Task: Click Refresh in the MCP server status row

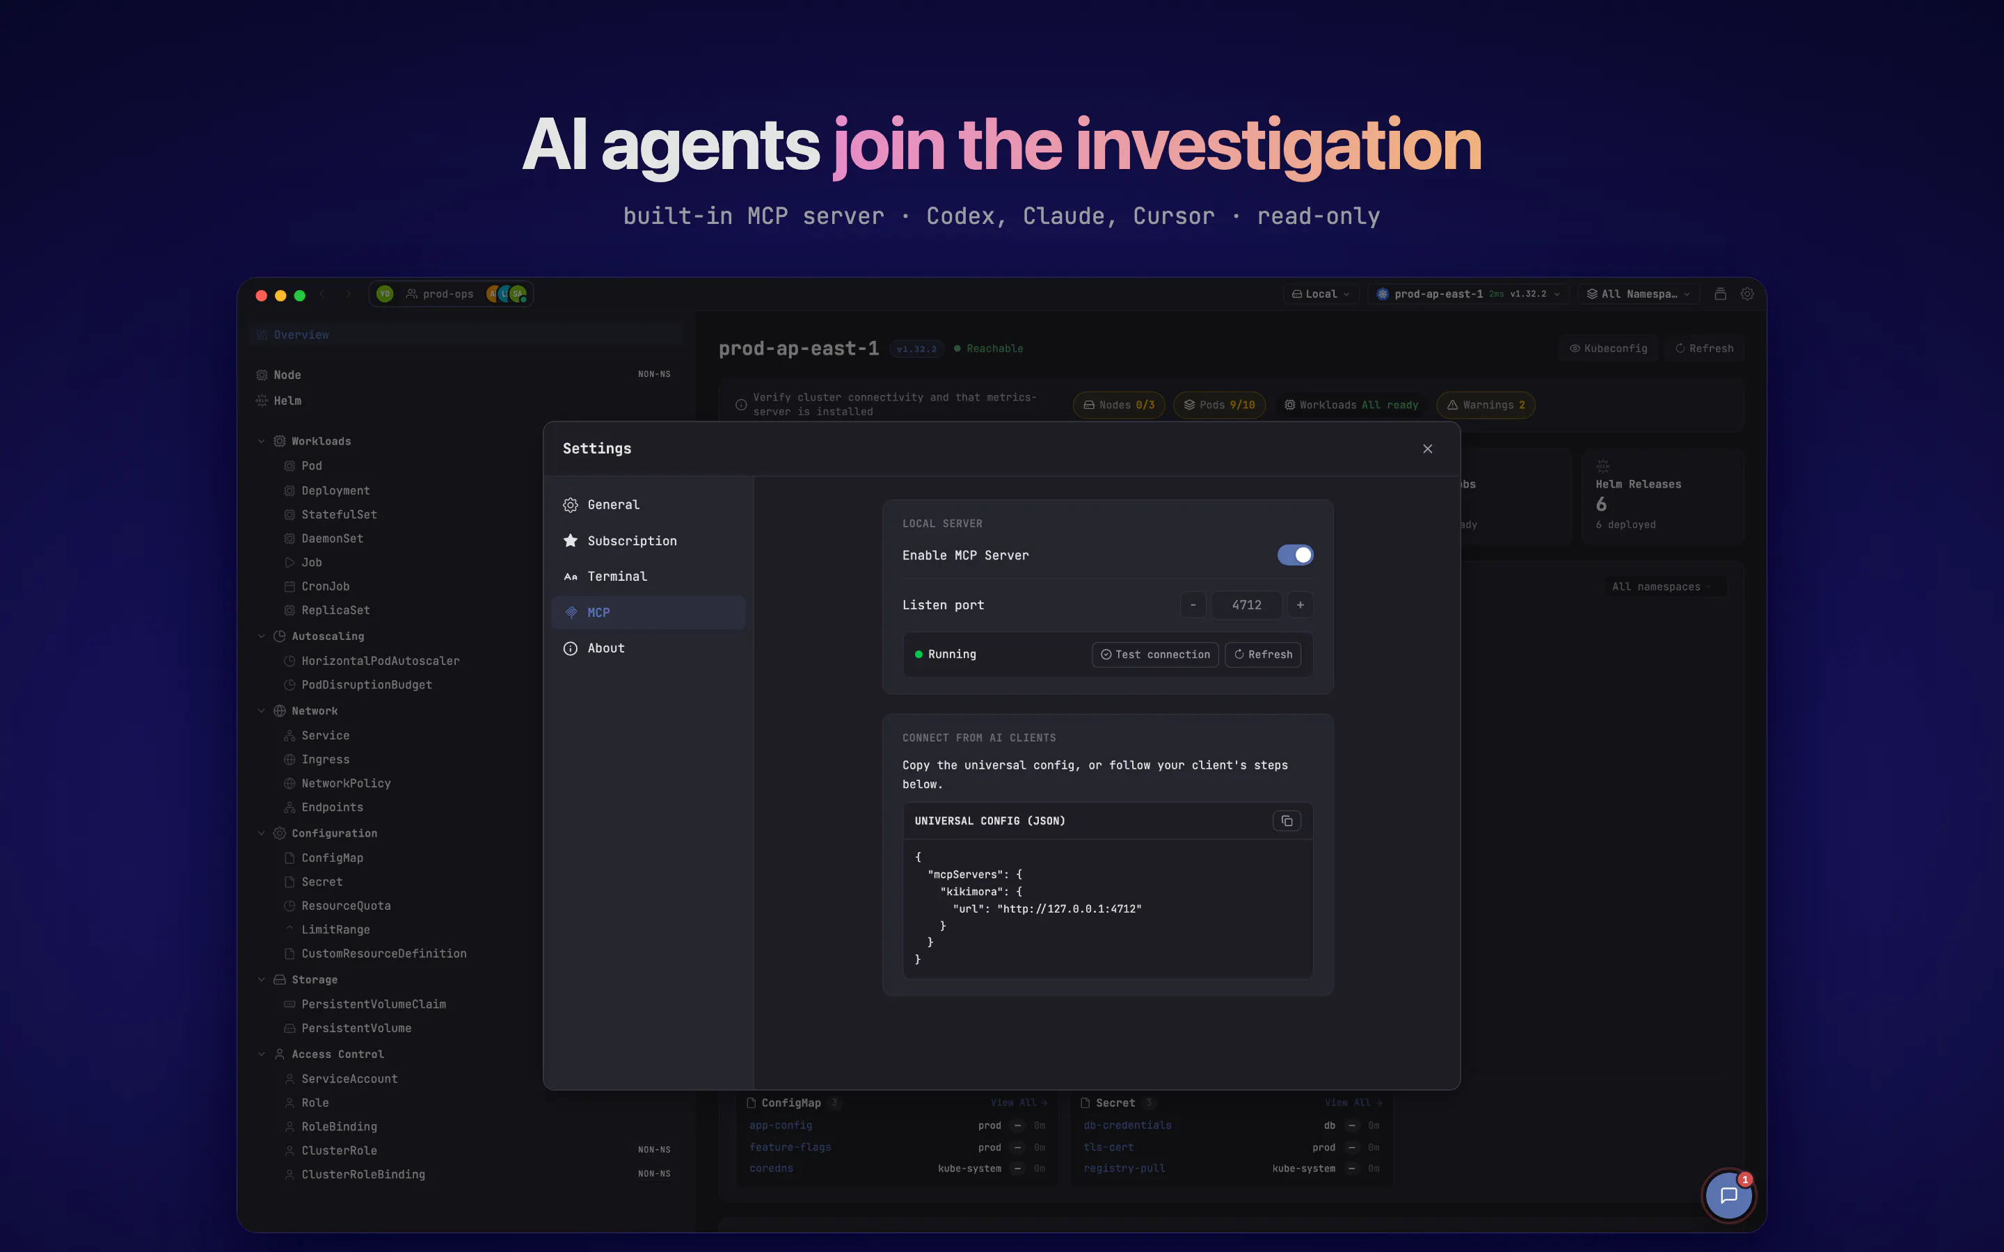Action: 1263,654
